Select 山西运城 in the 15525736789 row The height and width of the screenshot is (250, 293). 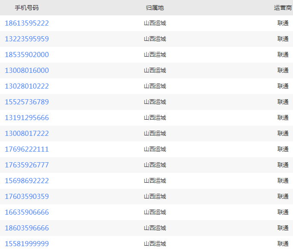155,102
